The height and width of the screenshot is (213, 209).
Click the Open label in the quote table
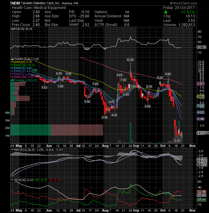(x=16, y=12)
